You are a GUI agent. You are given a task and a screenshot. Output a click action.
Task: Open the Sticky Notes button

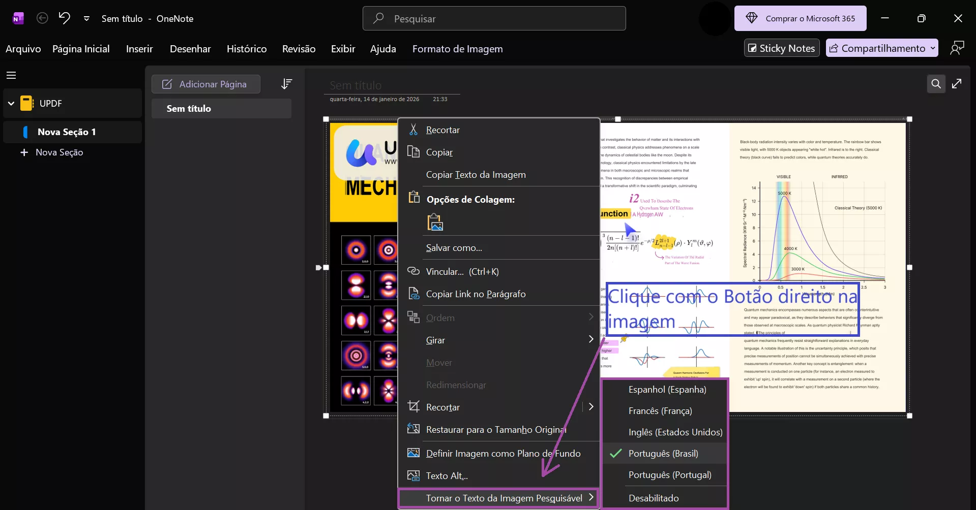coord(782,48)
